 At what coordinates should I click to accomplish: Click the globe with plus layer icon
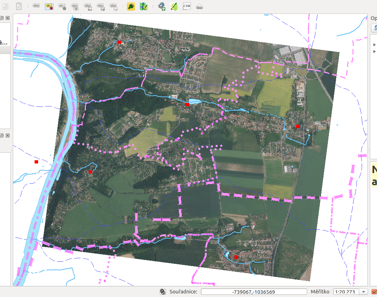161,6
